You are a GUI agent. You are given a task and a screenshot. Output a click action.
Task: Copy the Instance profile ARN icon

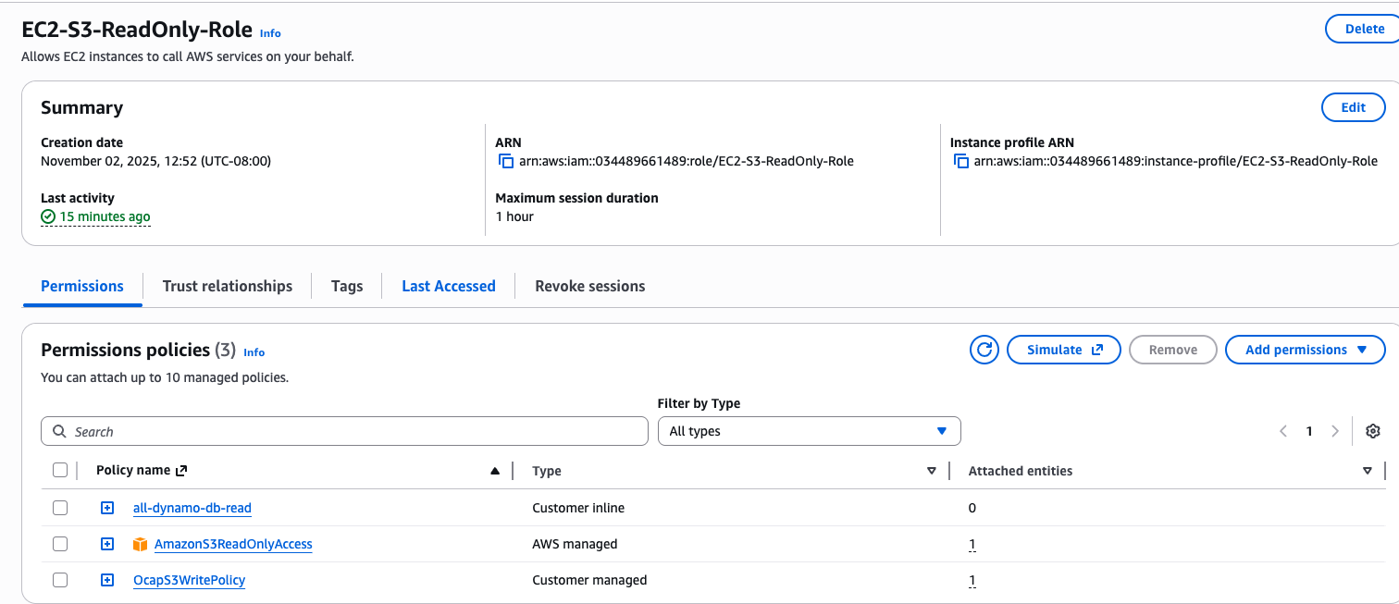click(x=960, y=162)
